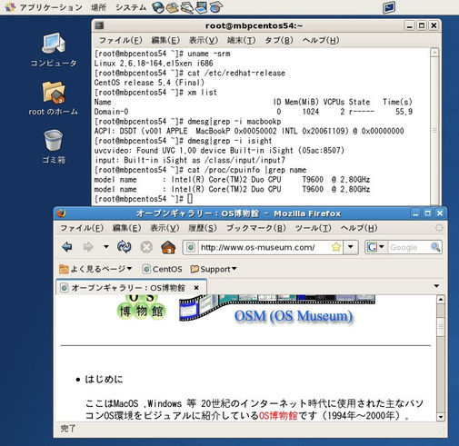Click the search magnifier in Firefox

click(x=435, y=247)
